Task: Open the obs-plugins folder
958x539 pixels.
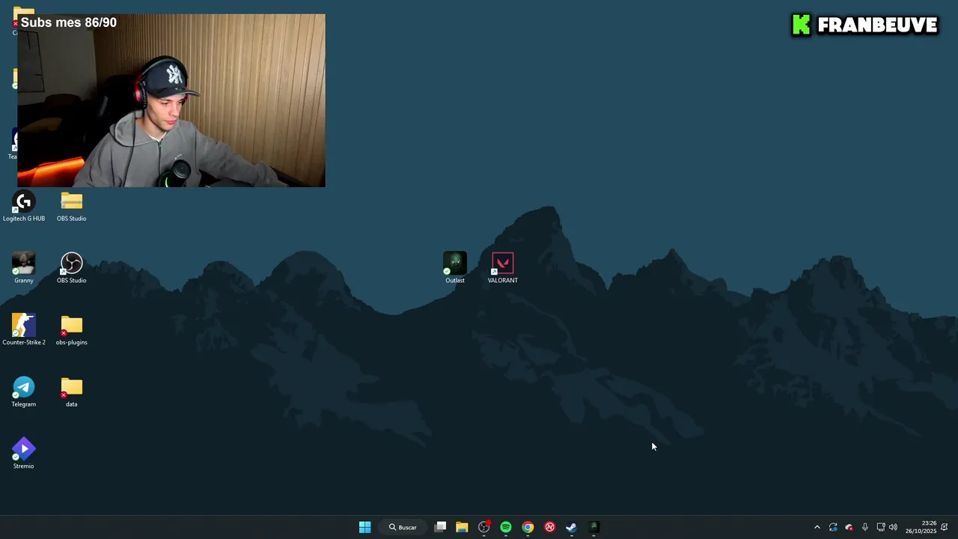Action: coord(71,330)
